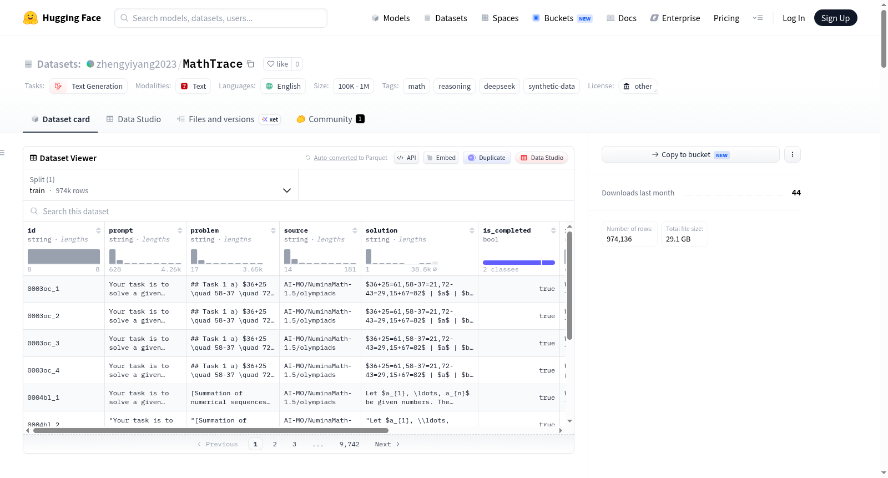
Task: Go to Buckets in navigation
Action: pos(562,18)
